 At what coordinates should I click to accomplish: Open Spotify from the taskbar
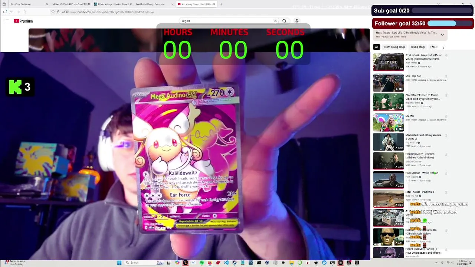click(202, 263)
